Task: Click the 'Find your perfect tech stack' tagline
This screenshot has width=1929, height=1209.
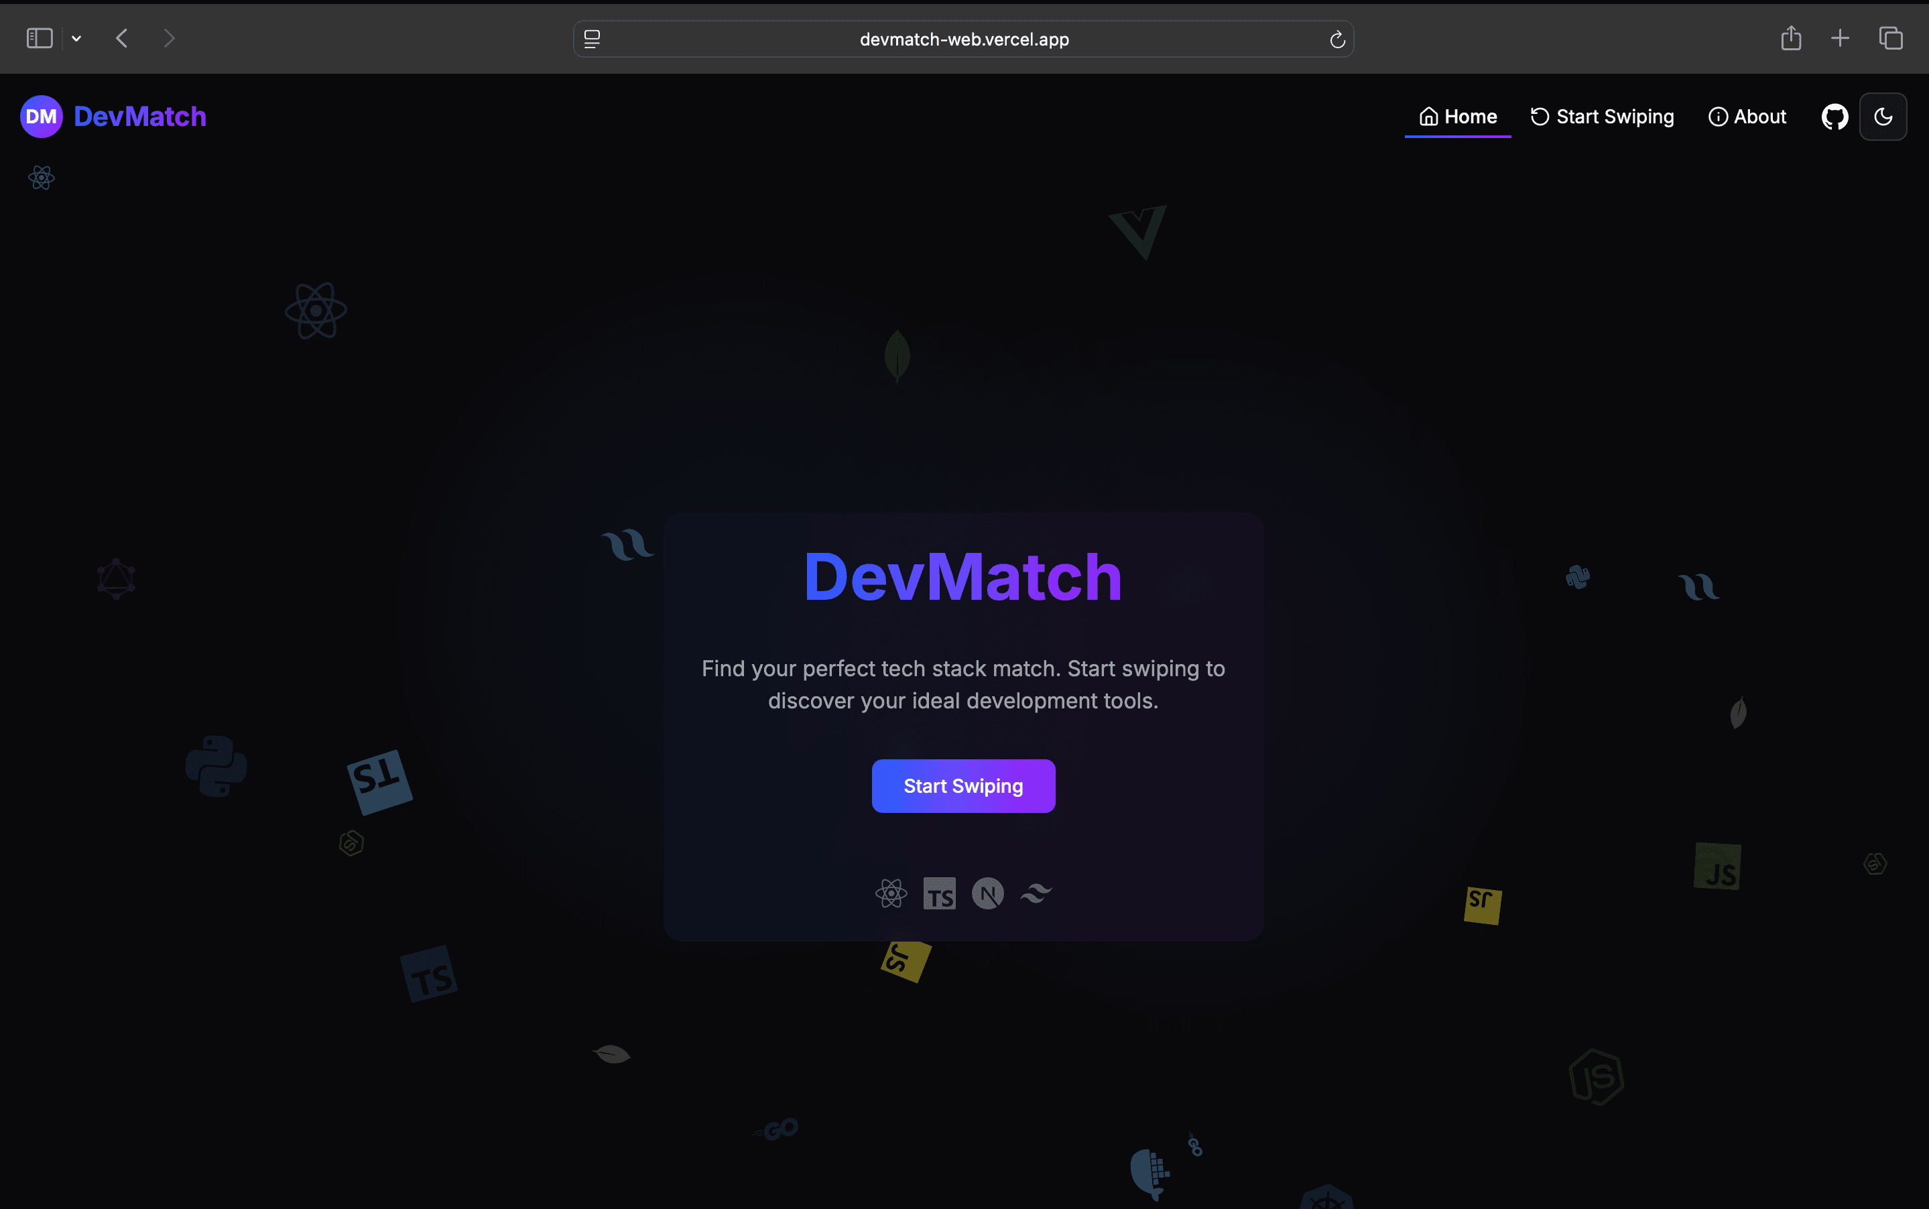Action: (963, 684)
